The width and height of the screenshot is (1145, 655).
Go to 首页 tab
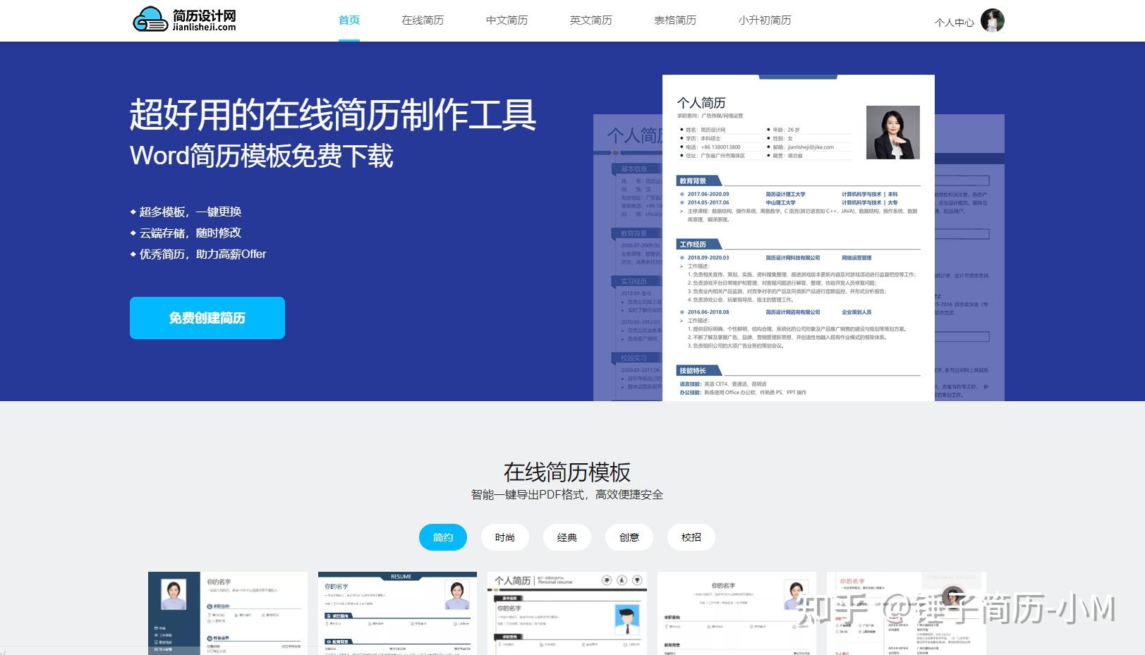point(349,20)
